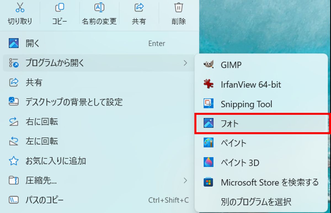Screen dimensions: 331x213
Task: Select デスクトップの背景として設定
Action: point(74,102)
